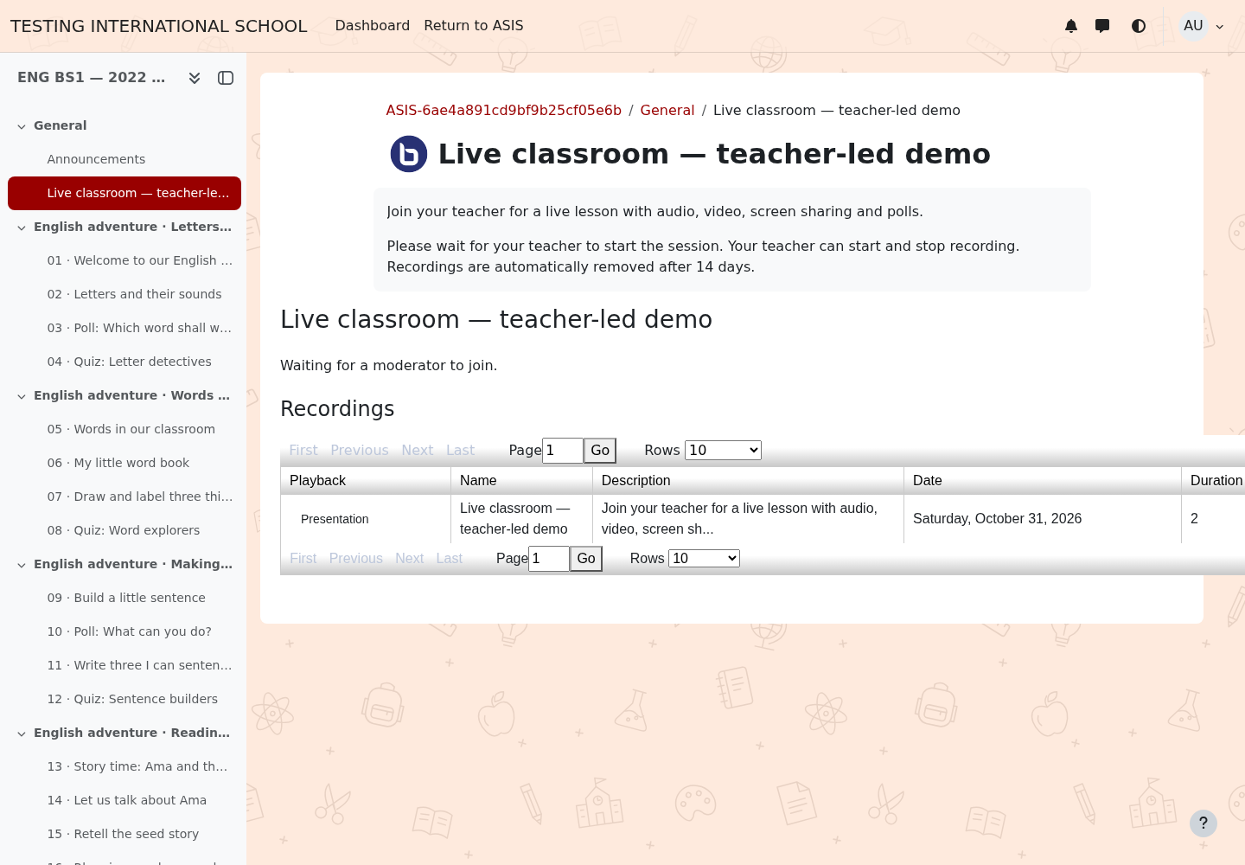Image resolution: width=1245 pixels, height=865 pixels.
Task: Open the help question mark button
Action: click(x=1203, y=823)
